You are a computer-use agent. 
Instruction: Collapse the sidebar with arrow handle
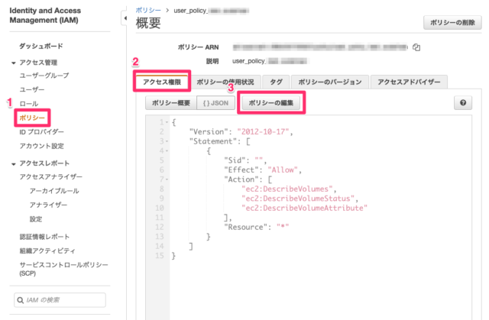125,18
